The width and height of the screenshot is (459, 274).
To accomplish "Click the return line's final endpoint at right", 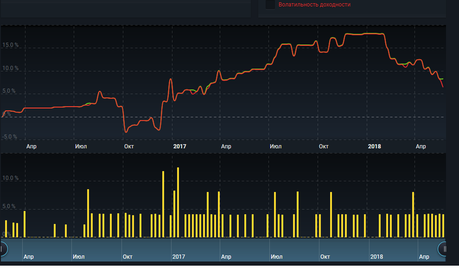I will [443, 87].
